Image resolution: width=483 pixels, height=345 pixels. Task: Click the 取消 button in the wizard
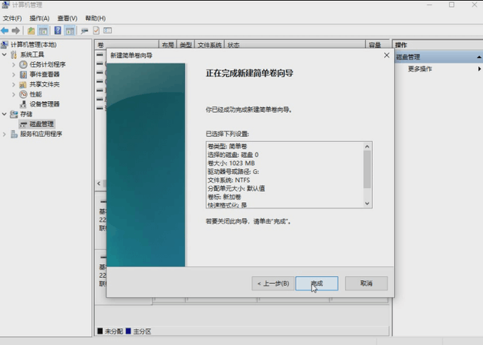tap(366, 283)
